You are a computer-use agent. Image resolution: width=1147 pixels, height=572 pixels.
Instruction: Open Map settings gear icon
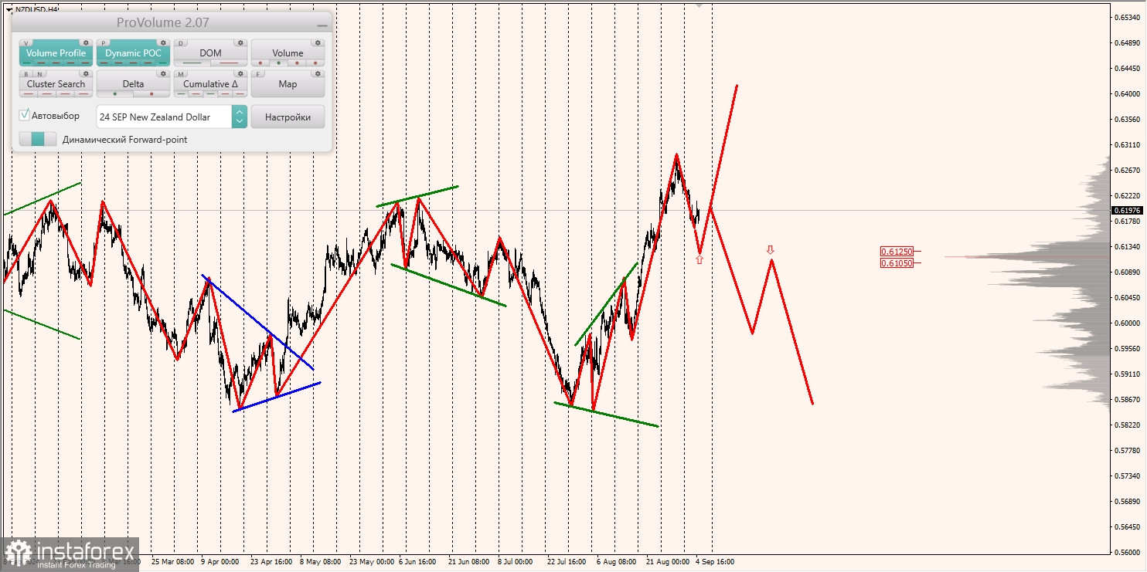coord(318,73)
